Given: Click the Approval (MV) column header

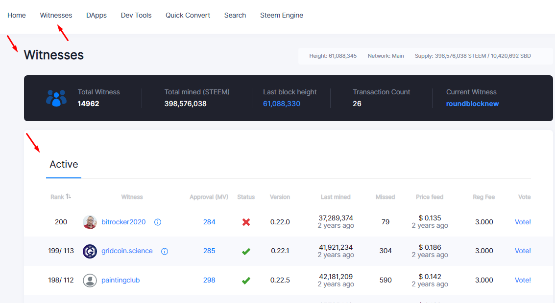Looking at the screenshot, I should 209,197.
